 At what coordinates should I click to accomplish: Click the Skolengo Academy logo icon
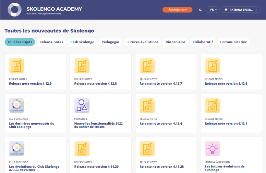click(x=14, y=10)
